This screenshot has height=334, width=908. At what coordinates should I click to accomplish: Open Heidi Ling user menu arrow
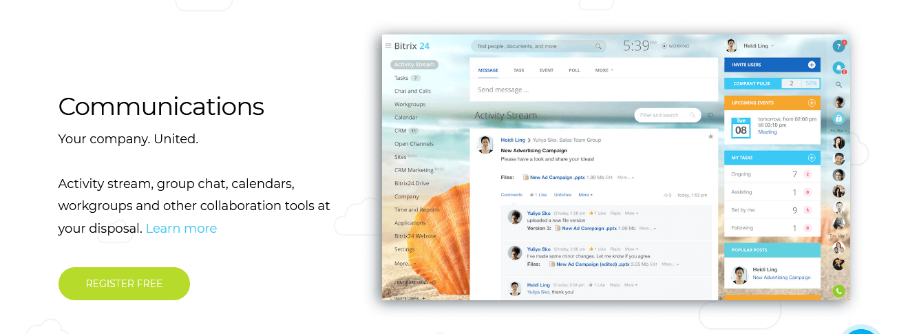(772, 46)
